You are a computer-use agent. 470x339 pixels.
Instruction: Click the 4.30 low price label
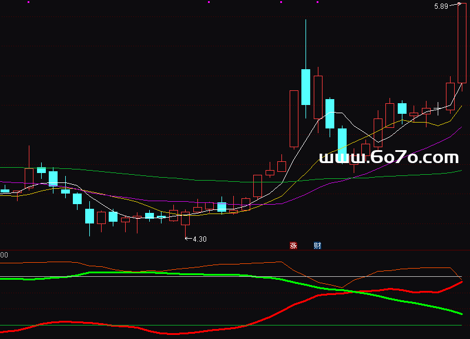[200, 239]
